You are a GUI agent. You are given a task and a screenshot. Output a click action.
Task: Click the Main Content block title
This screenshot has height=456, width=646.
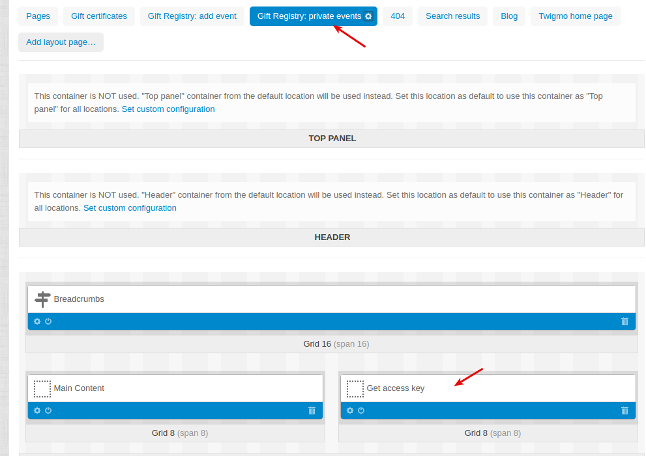click(x=79, y=388)
